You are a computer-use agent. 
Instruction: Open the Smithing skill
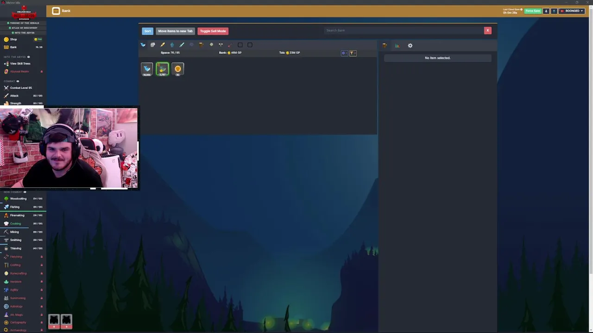point(22,240)
